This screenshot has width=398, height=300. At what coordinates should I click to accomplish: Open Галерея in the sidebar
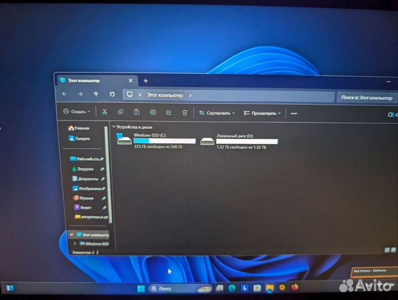[x=79, y=138]
